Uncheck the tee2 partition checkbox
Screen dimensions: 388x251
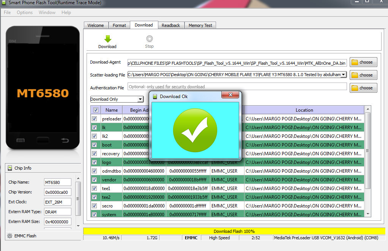point(95,197)
